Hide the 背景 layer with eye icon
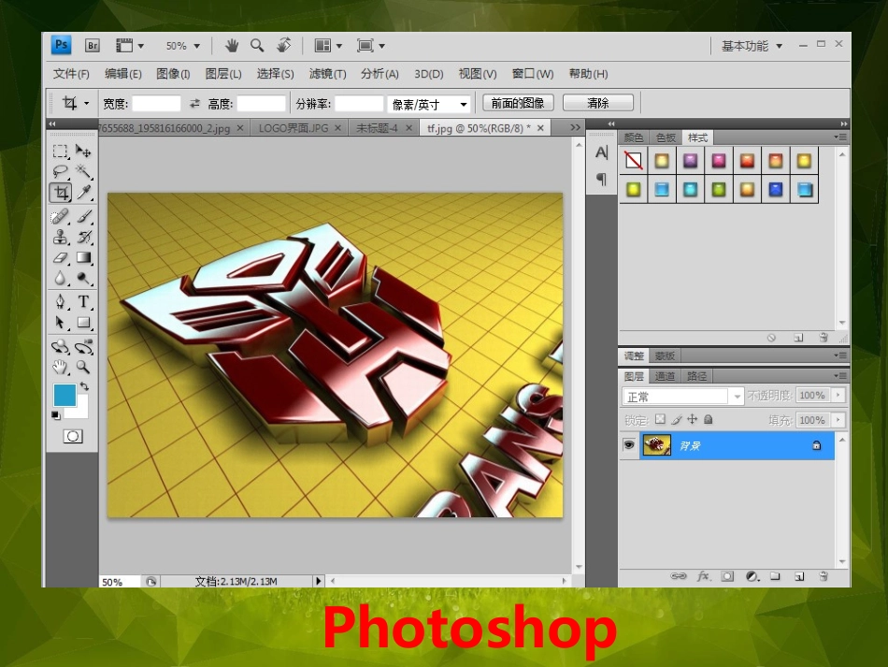 click(629, 445)
